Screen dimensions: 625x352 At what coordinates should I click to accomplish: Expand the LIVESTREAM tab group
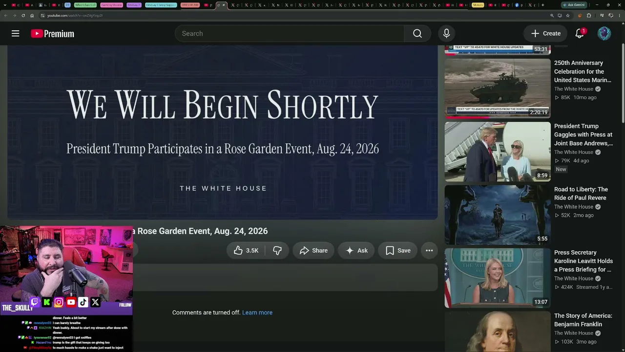pyautogui.click(x=189, y=5)
